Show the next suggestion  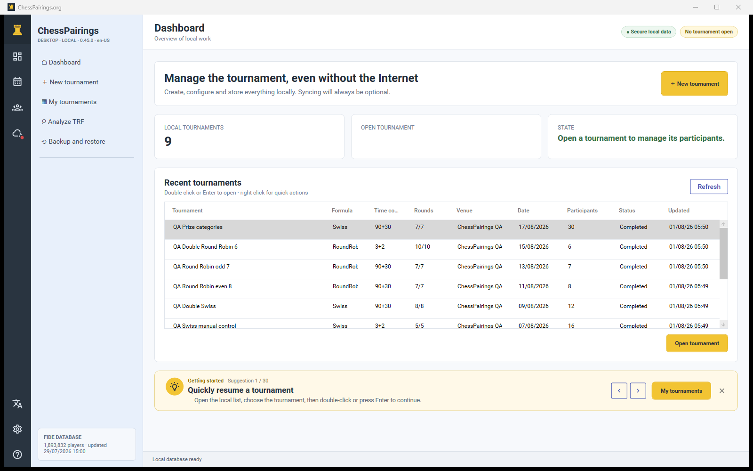(x=638, y=391)
